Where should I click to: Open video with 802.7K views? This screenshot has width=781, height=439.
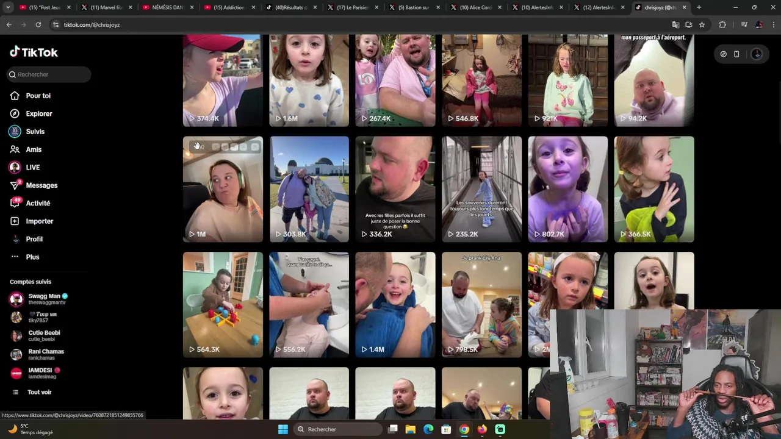point(568,189)
